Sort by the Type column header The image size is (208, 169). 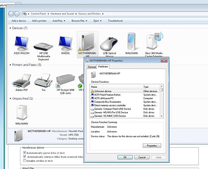151,87
